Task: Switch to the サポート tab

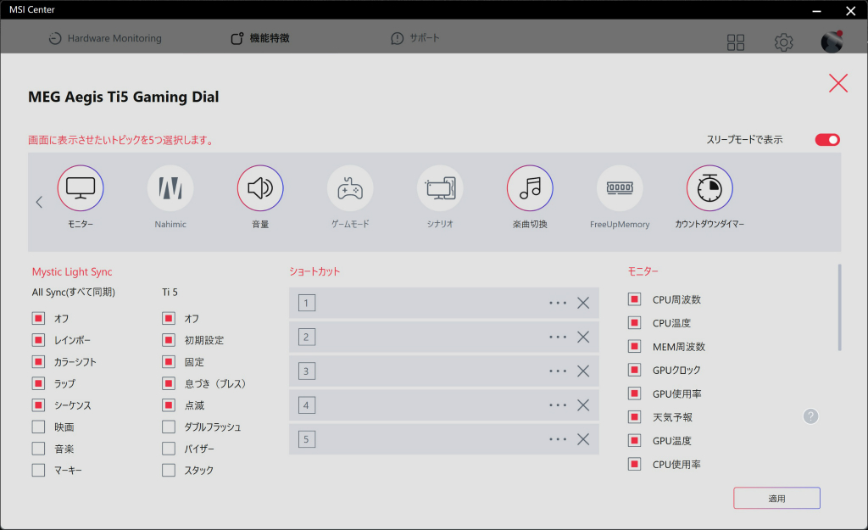Action: coord(415,38)
